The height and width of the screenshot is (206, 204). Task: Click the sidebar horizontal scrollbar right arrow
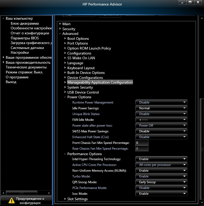click(x=49, y=193)
